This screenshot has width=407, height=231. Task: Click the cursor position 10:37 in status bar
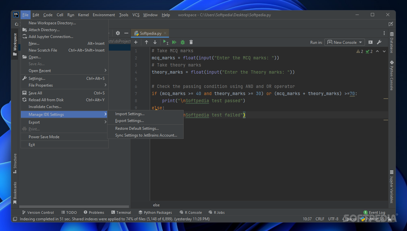pos(307,219)
